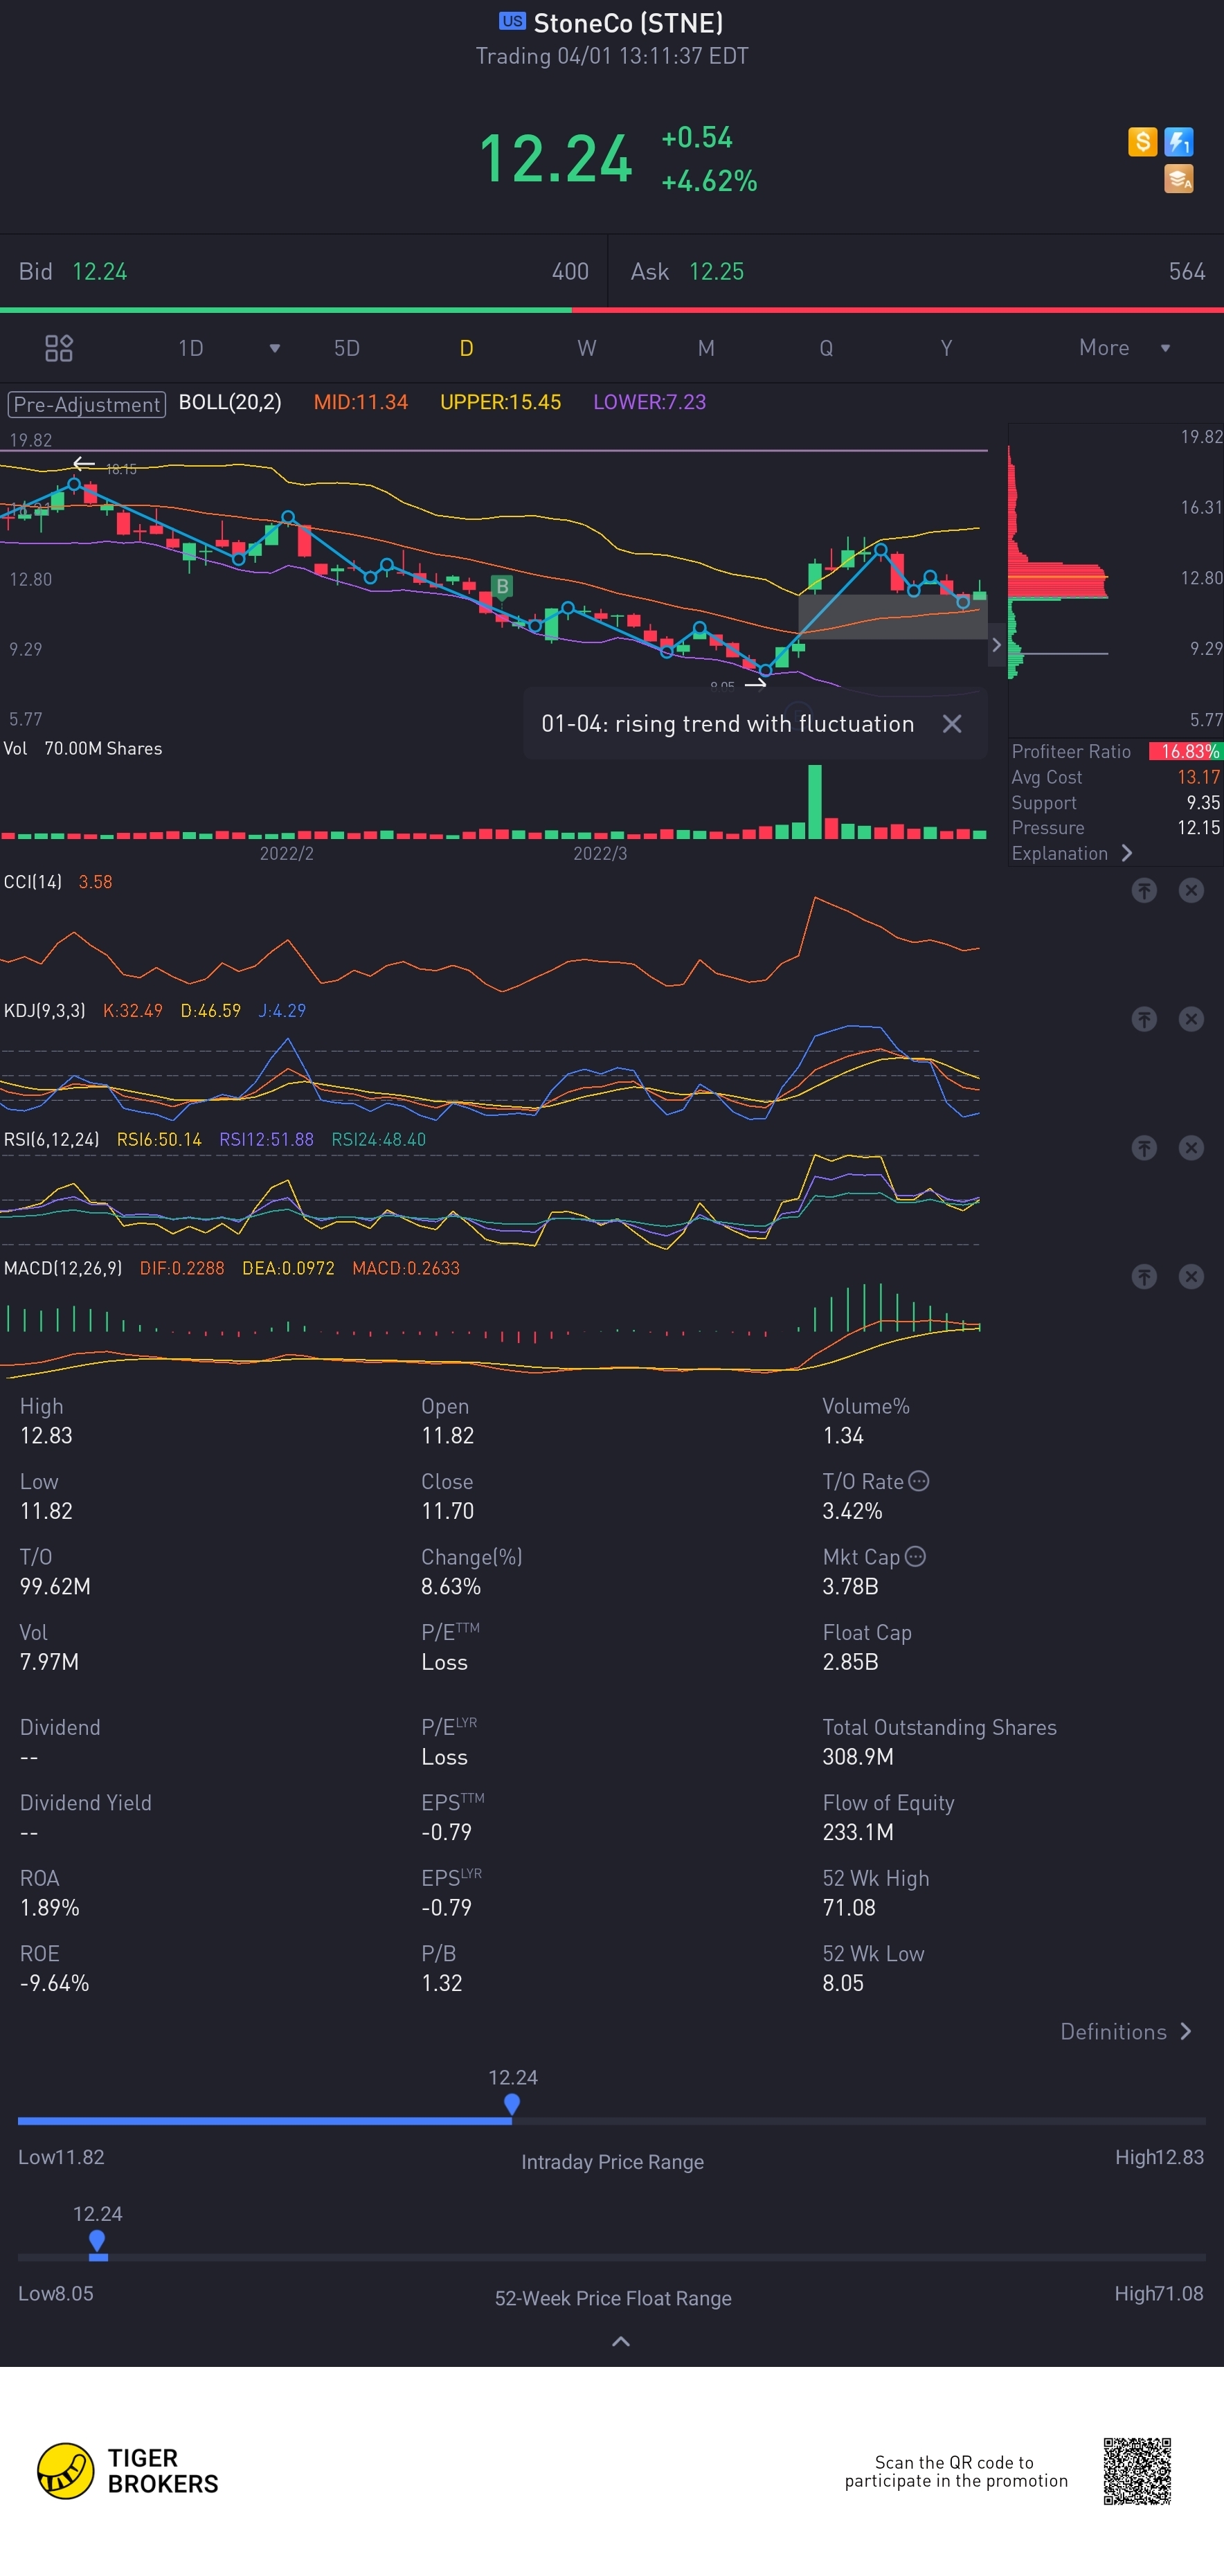The width and height of the screenshot is (1224, 2576).
Task: Tap the blue lightning bolt badge
Action: [x=1179, y=142]
